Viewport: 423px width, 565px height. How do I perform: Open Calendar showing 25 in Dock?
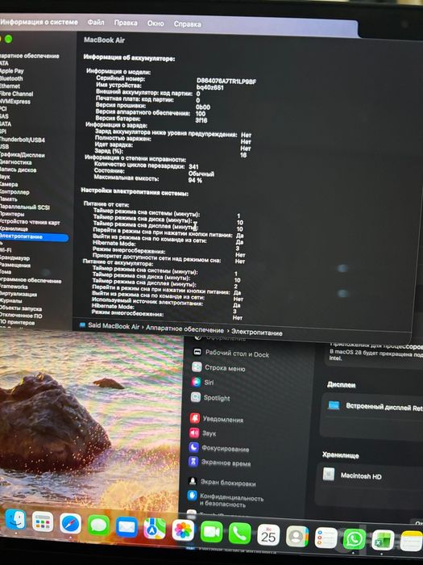[268, 534]
